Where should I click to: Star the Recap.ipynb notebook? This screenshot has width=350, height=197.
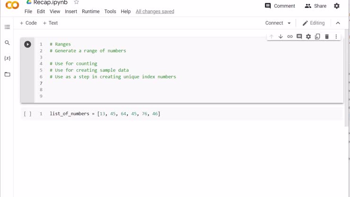(76, 2)
